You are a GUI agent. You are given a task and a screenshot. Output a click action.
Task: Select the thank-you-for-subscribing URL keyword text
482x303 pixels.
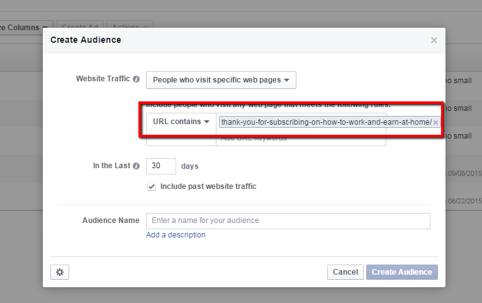[x=325, y=122]
